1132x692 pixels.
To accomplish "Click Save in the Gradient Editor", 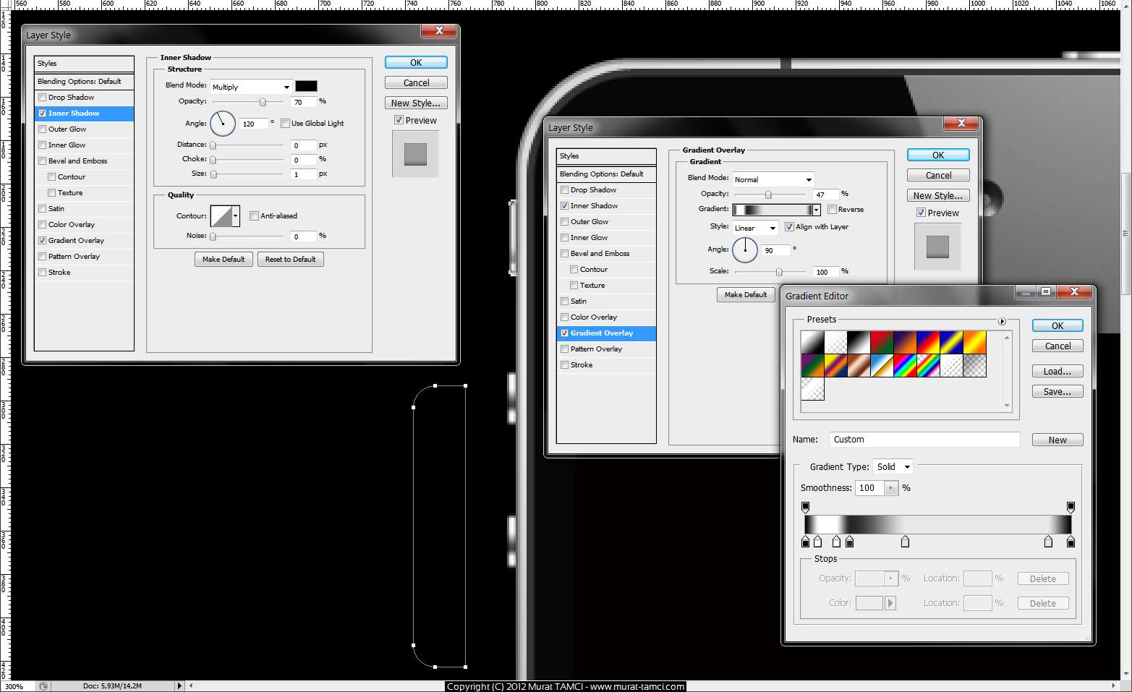I will point(1057,392).
